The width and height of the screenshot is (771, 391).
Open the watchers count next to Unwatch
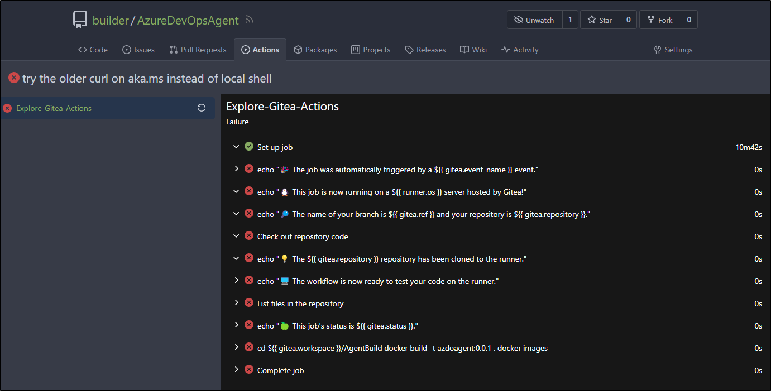coord(569,20)
